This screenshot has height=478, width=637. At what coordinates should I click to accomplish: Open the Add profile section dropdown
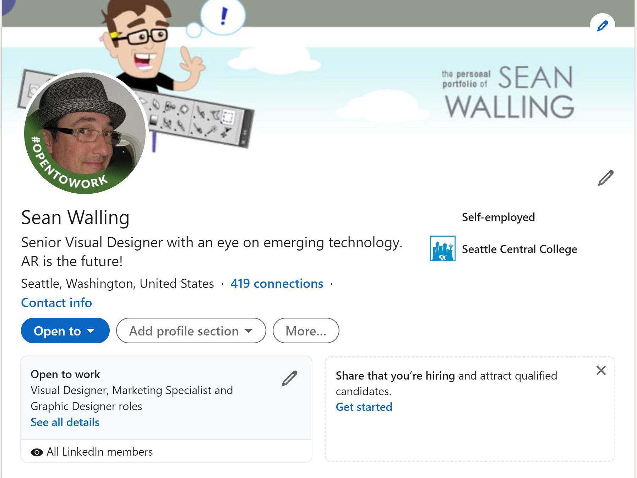pyautogui.click(x=191, y=331)
